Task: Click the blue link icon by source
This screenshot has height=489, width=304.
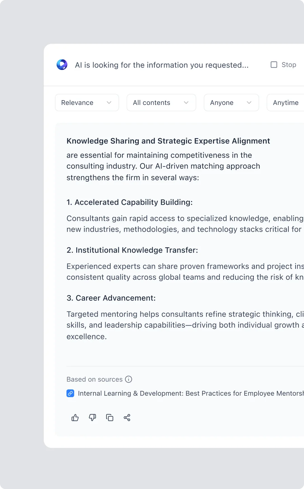Action: 70,393
